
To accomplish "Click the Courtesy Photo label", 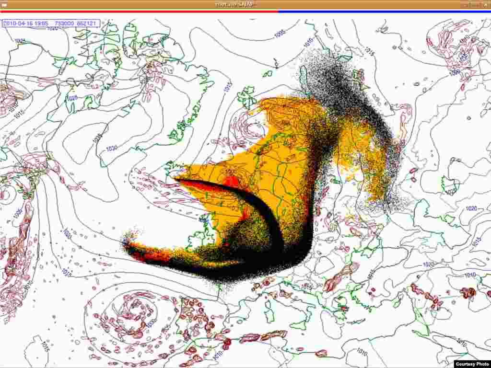I will tap(472, 364).
